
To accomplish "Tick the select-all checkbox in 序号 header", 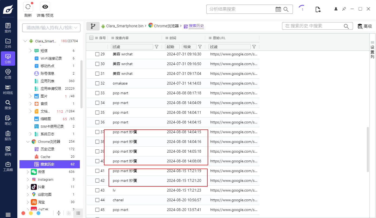I will click(91, 38).
